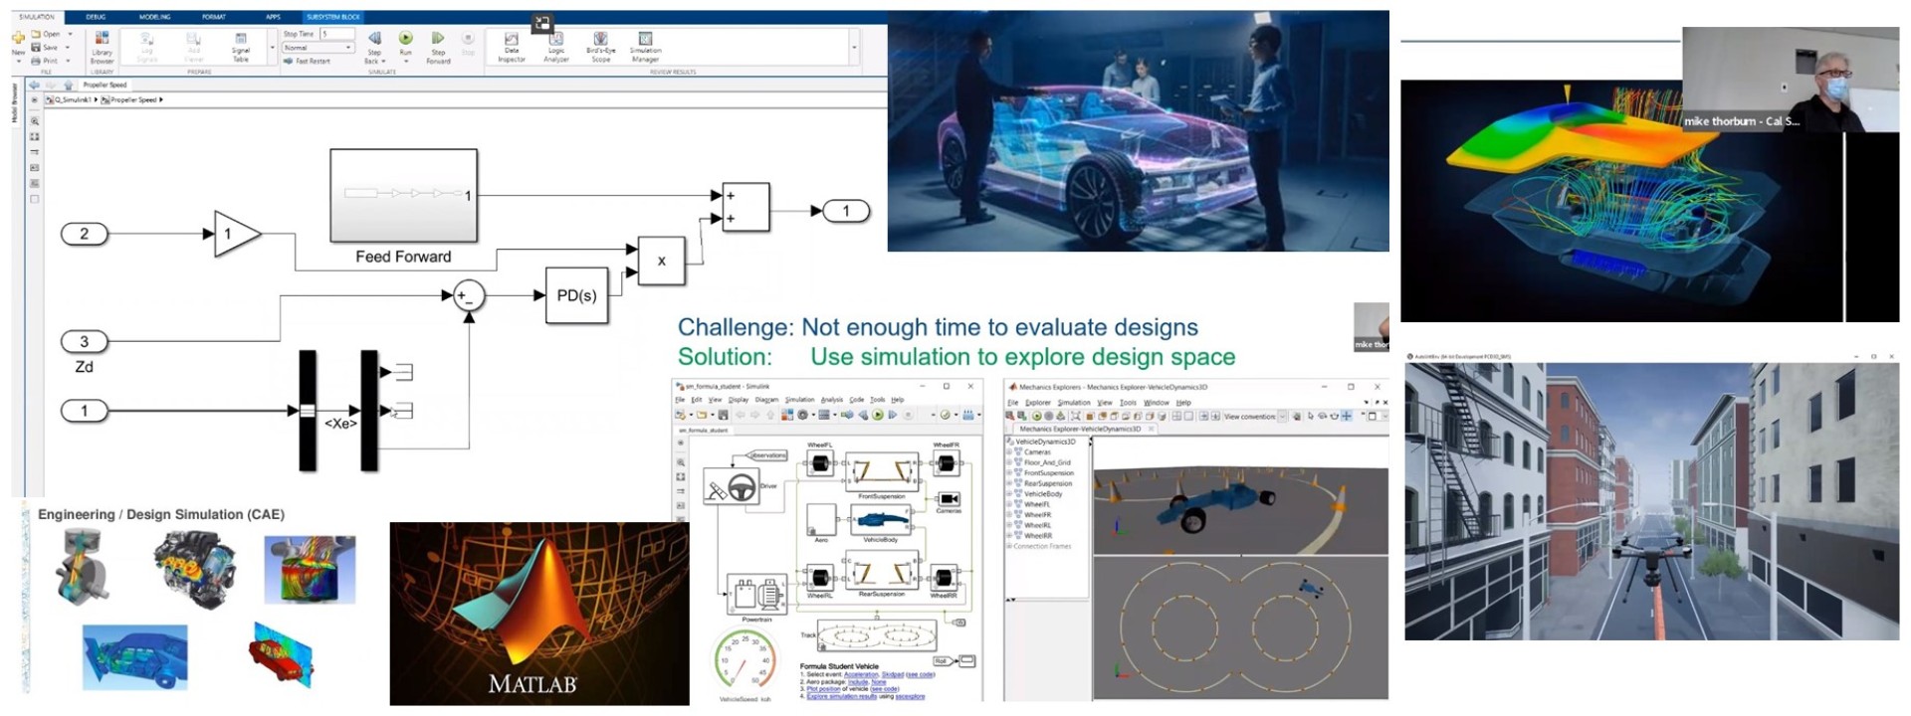Open the simulation mode dropdown showing Normal
Image resolution: width=1911 pixels, height=716 pixels.
click(318, 48)
